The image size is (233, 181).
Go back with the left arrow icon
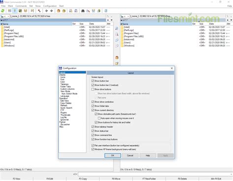click(46, 11)
